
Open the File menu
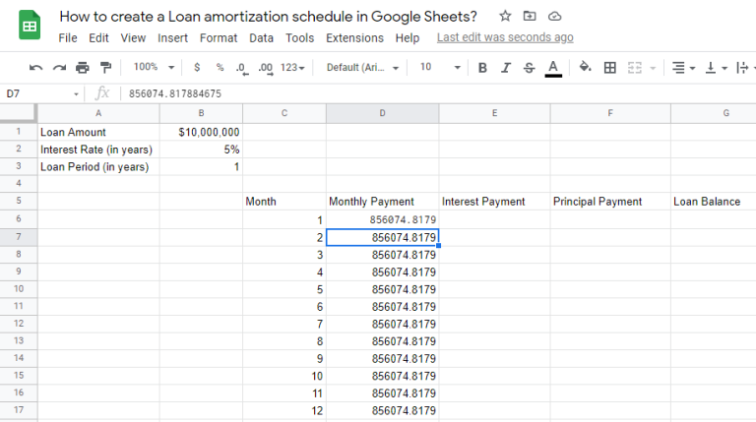click(x=68, y=38)
